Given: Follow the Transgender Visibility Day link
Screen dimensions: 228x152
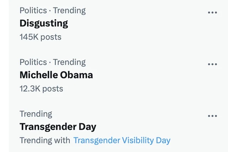Looking at the screenshot, I should 122,140.
